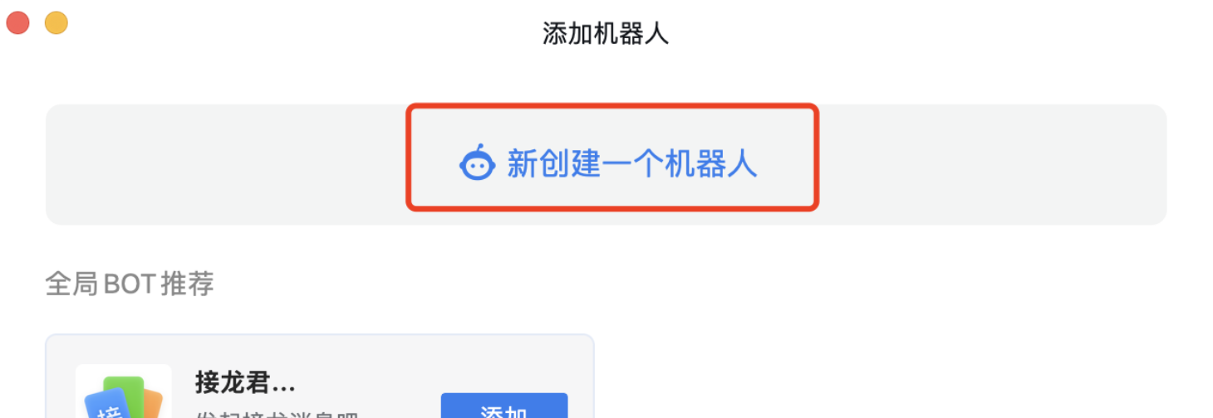Select the 新创建一个机器人 link text

coord(632,163)
